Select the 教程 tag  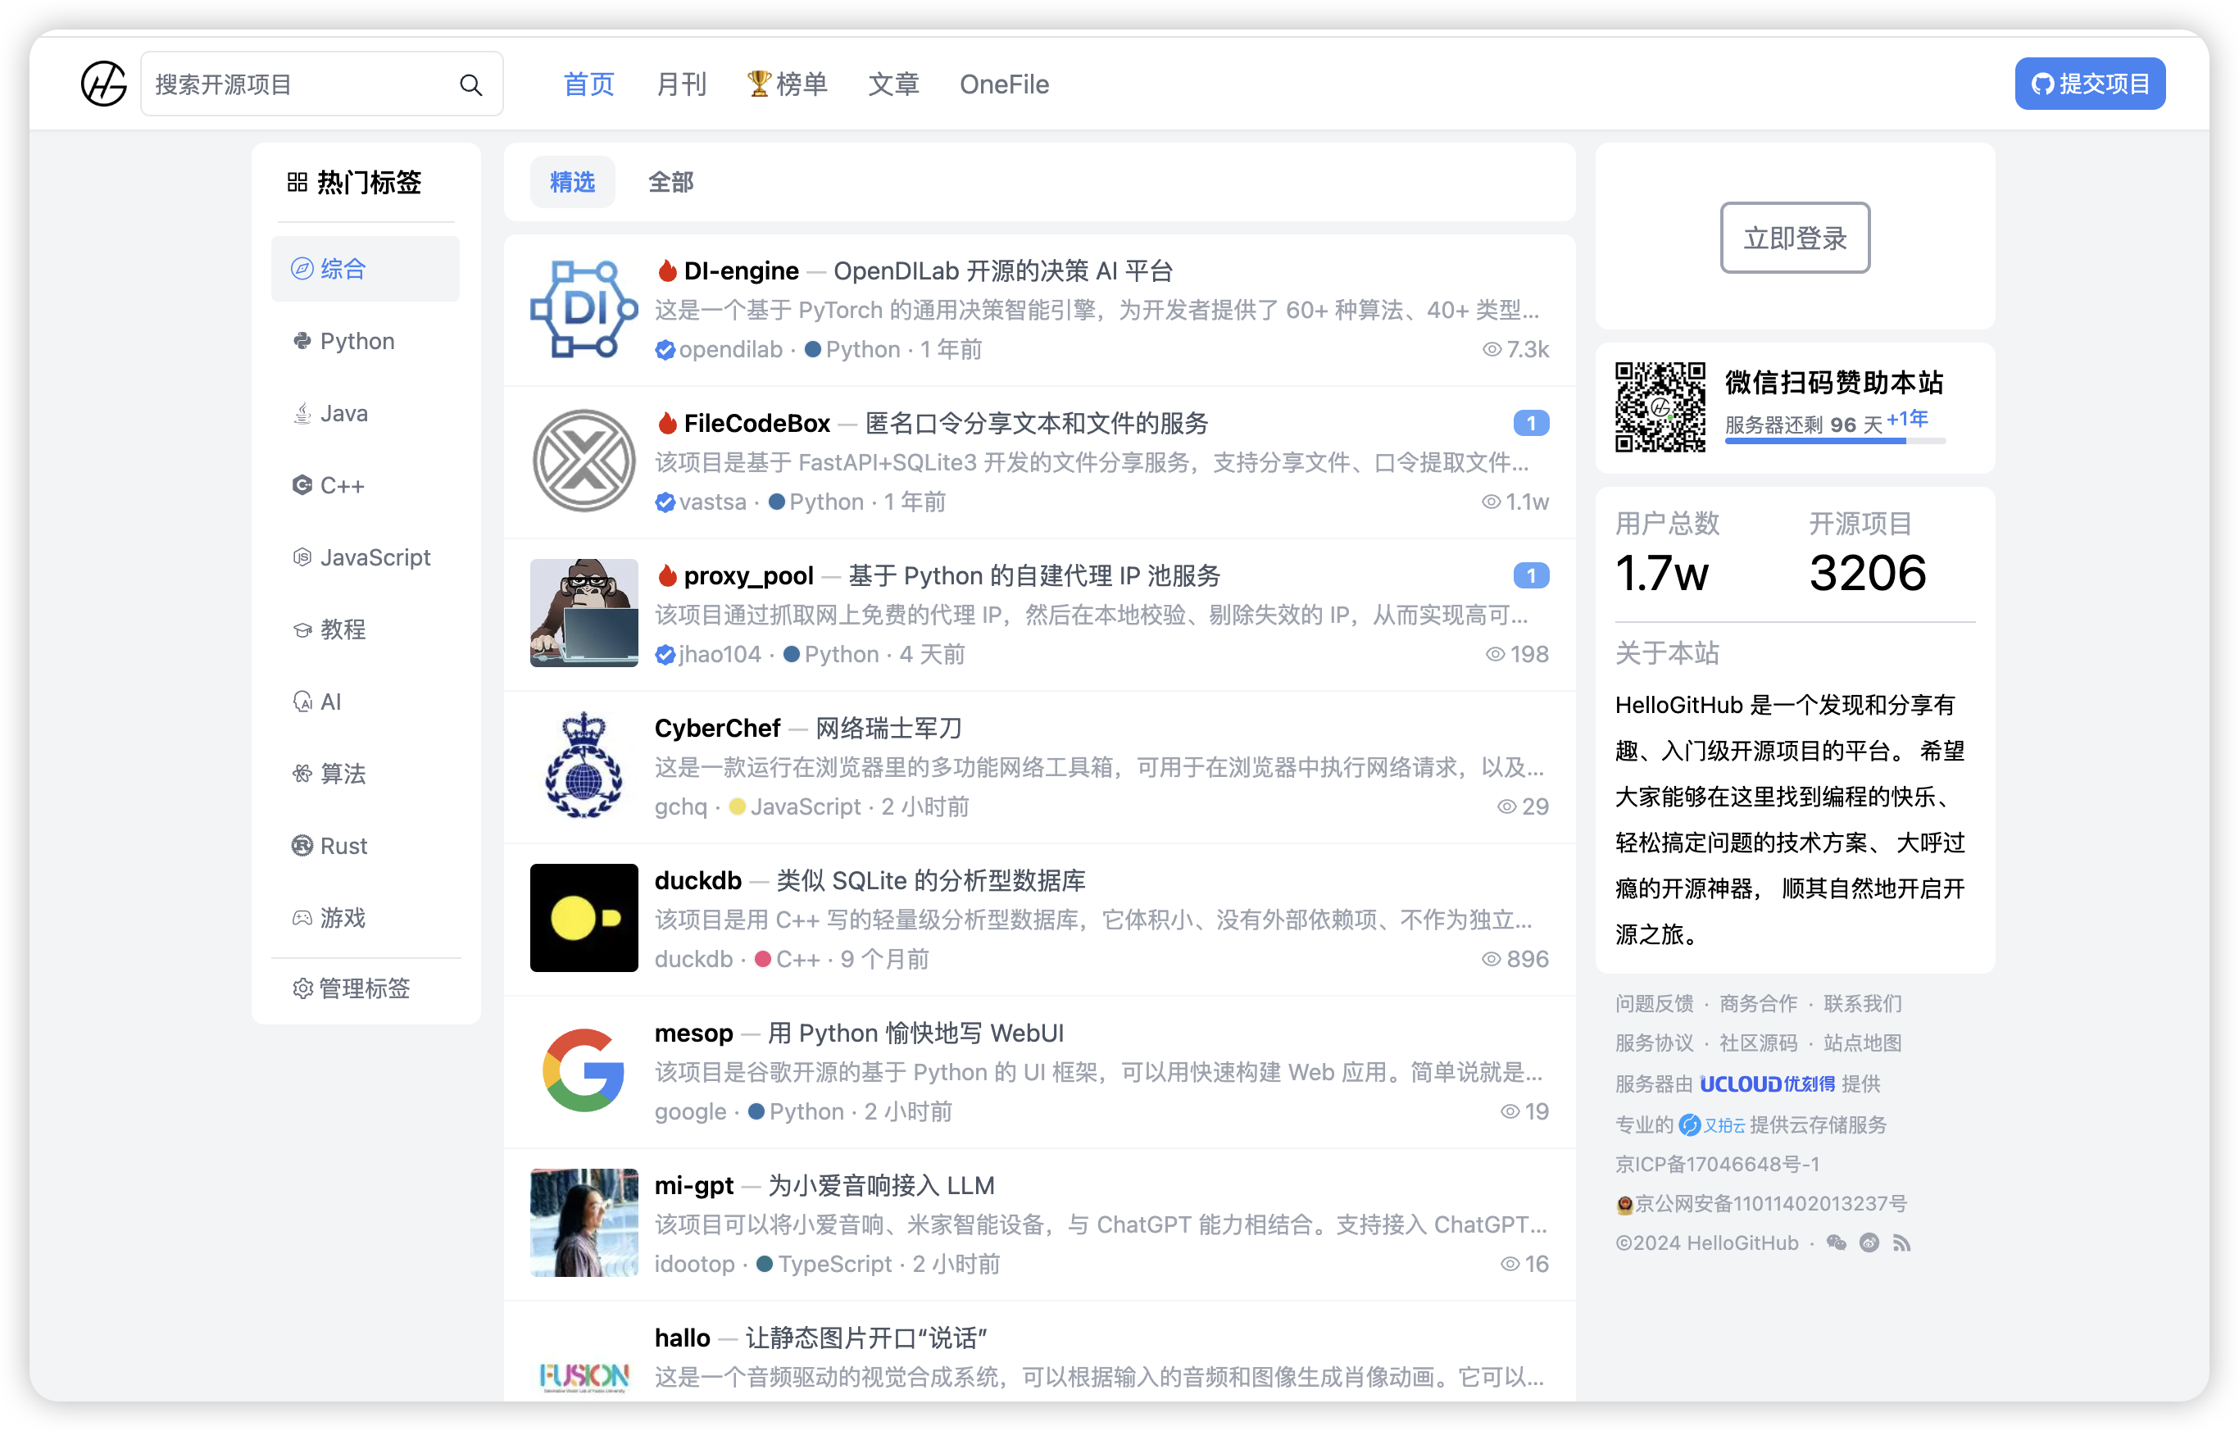click(366, 629)
